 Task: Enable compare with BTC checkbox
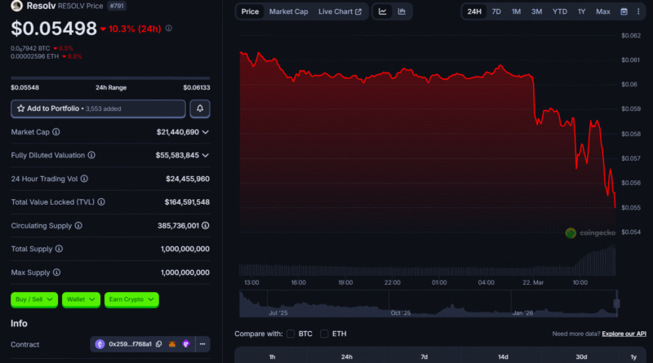(291, 334)
